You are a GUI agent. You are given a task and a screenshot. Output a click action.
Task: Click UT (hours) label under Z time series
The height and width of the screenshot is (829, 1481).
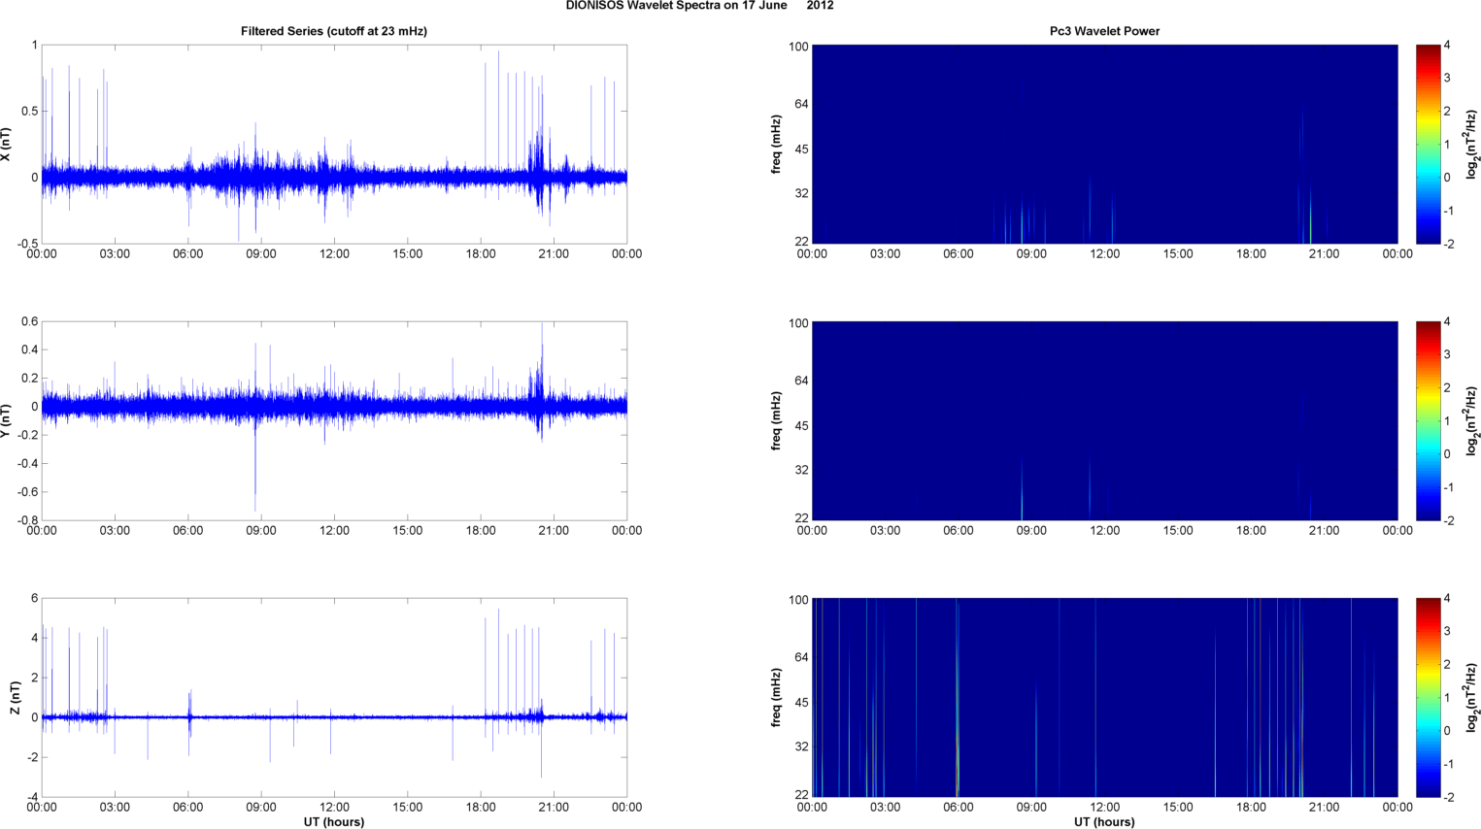tap(334, 821)
